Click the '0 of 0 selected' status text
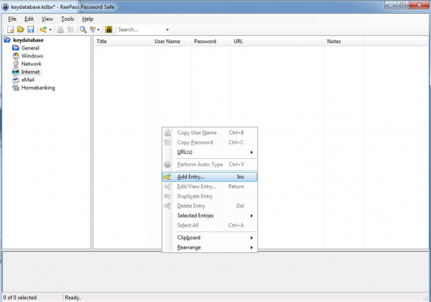The height and width of the screenshot is (302, 431). [x=20, y=298]
